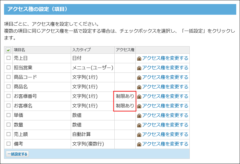Check the 備考 row checkbox
This screenshot has width=240, height=164.
8,144
